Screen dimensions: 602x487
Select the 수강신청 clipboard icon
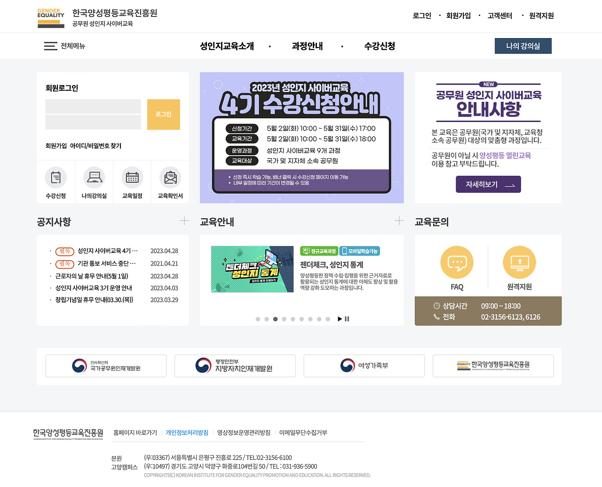(x=55, y=178)
